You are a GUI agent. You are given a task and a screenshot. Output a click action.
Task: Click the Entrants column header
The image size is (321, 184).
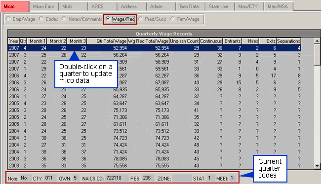[232, 41]
